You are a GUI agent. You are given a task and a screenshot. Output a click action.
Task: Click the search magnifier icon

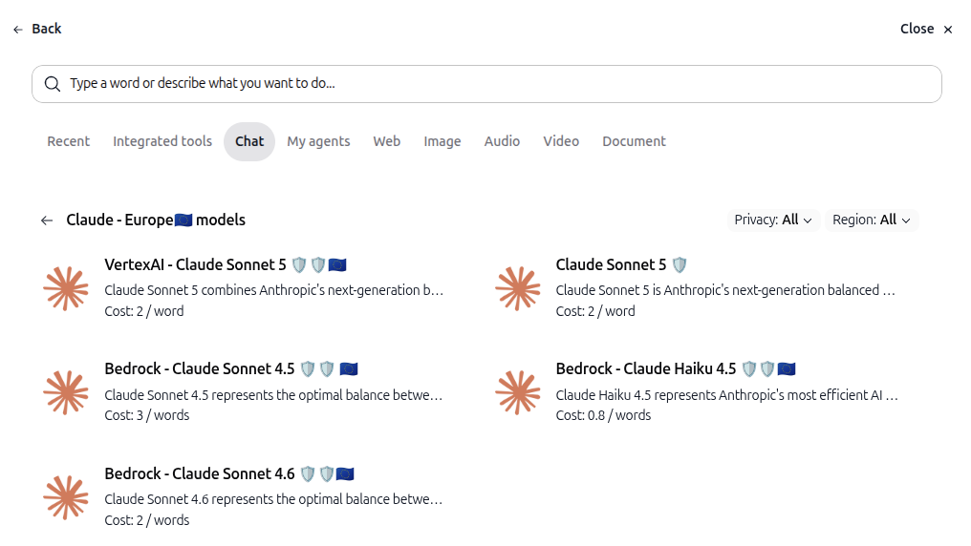(x=53, y=84)
